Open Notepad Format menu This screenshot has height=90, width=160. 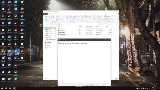[65, 42]
